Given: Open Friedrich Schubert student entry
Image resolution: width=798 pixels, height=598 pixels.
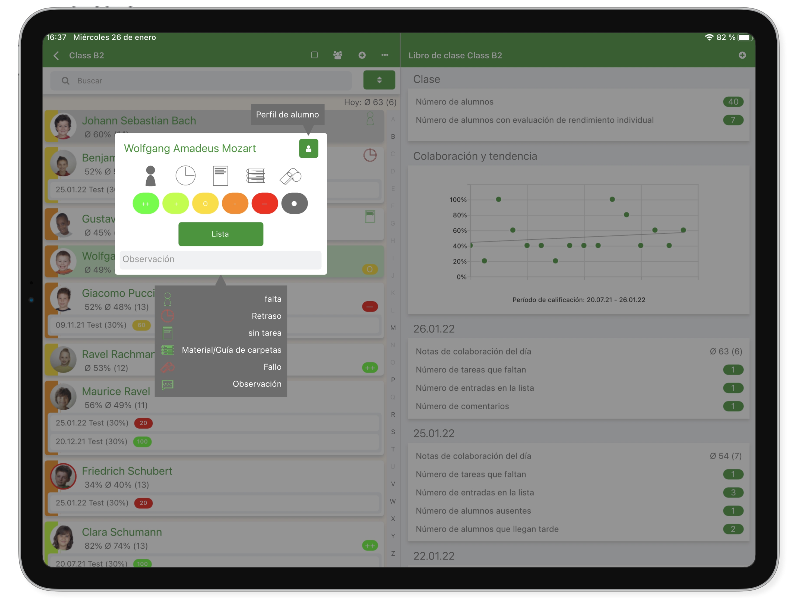Looking at the screenshot, I should [127, 471].
